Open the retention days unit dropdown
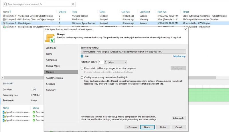Image resolution: width=229 pixels, height=132 pixels. (125, 62)
